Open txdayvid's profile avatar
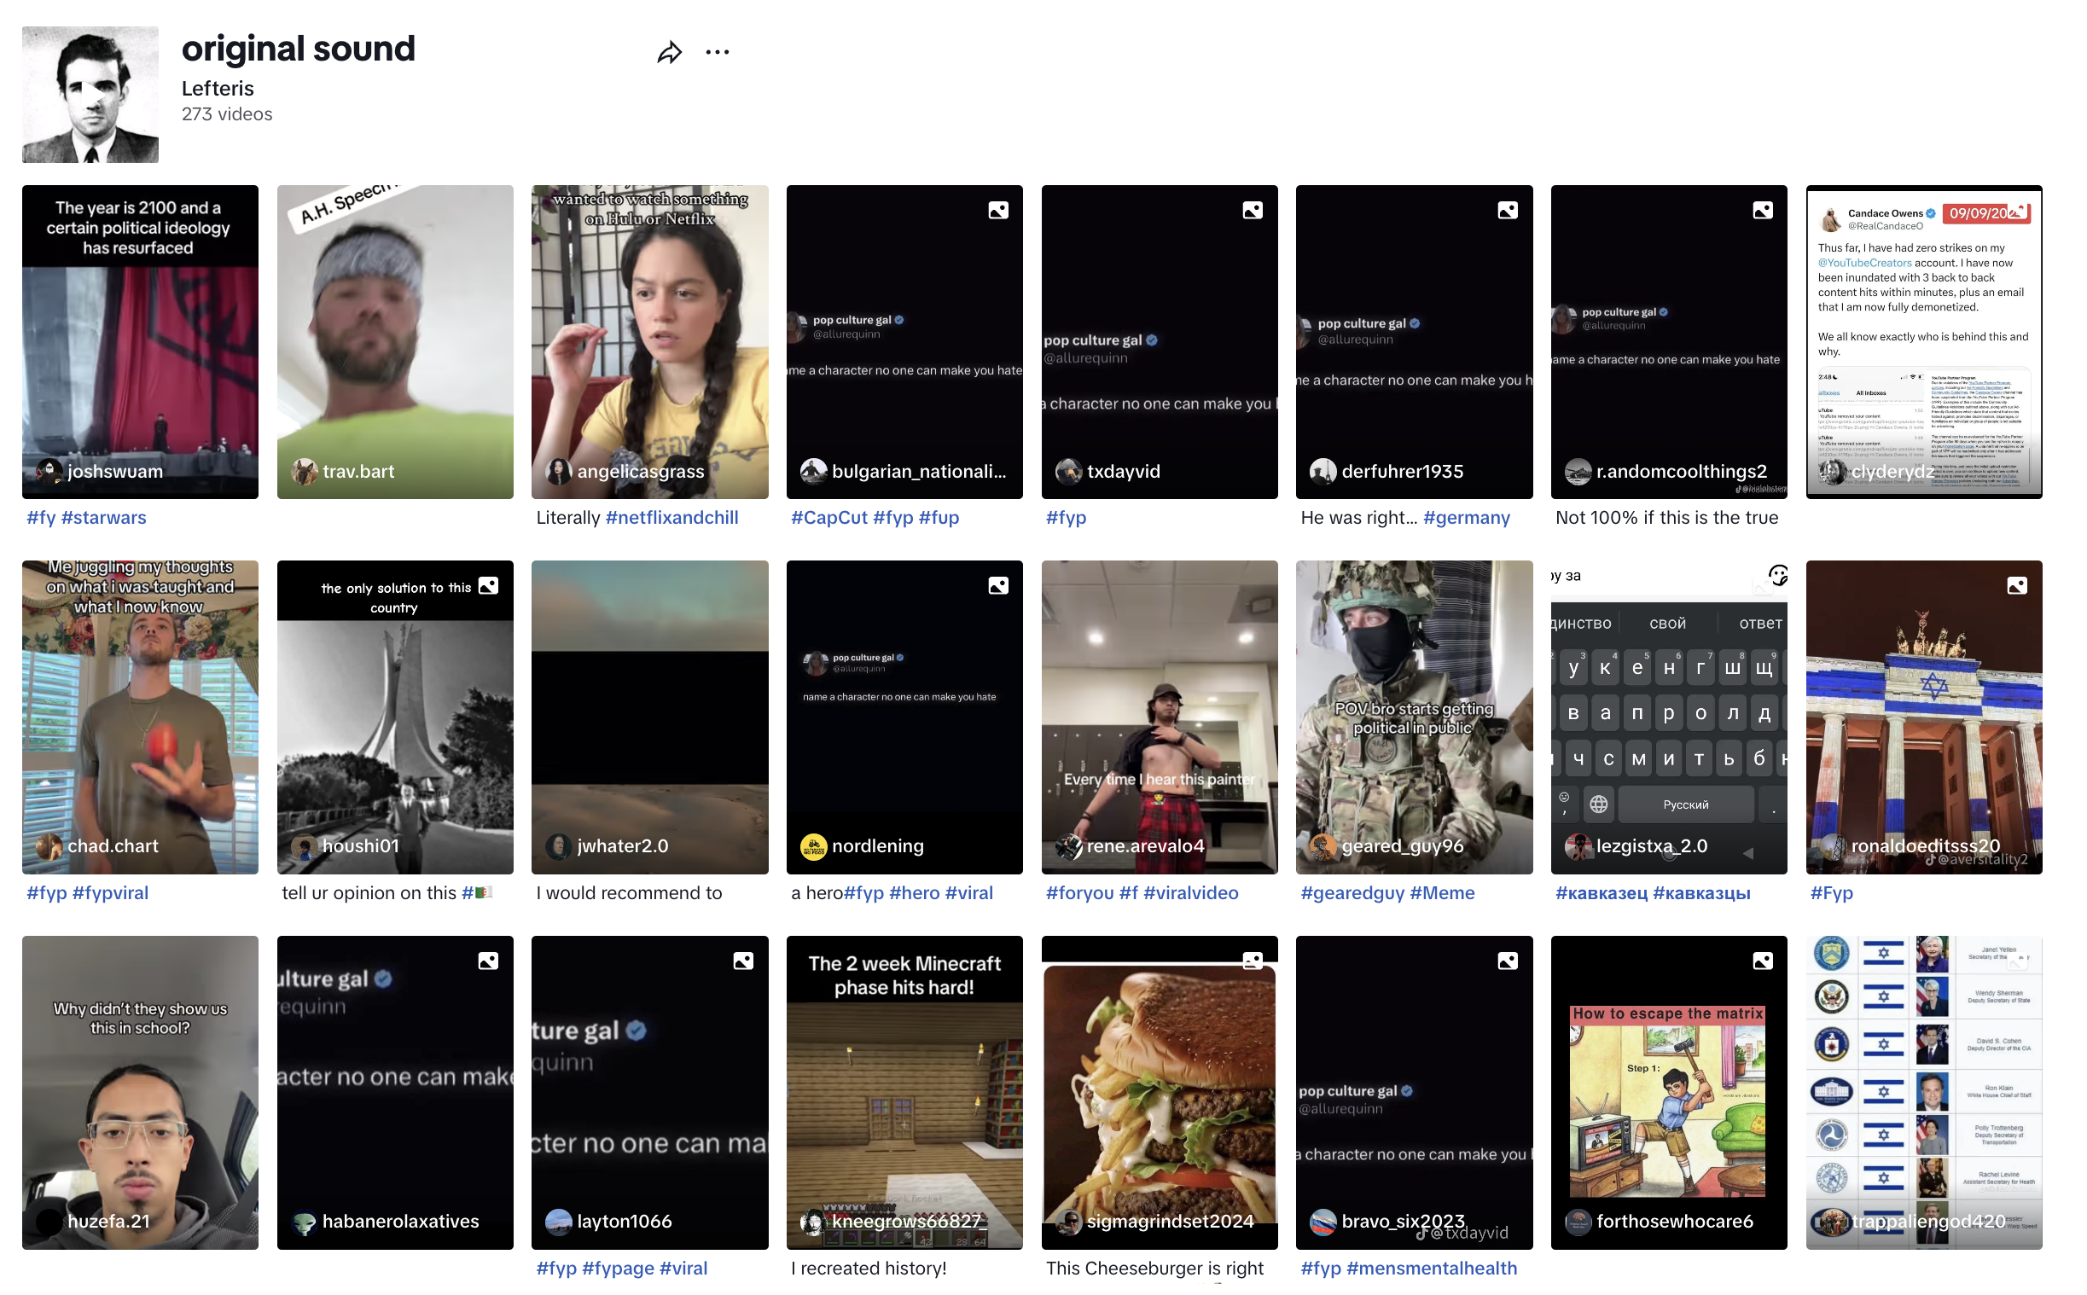Image resolution: width=2087 pixels, height=1295 pixels. (1070, 471)
